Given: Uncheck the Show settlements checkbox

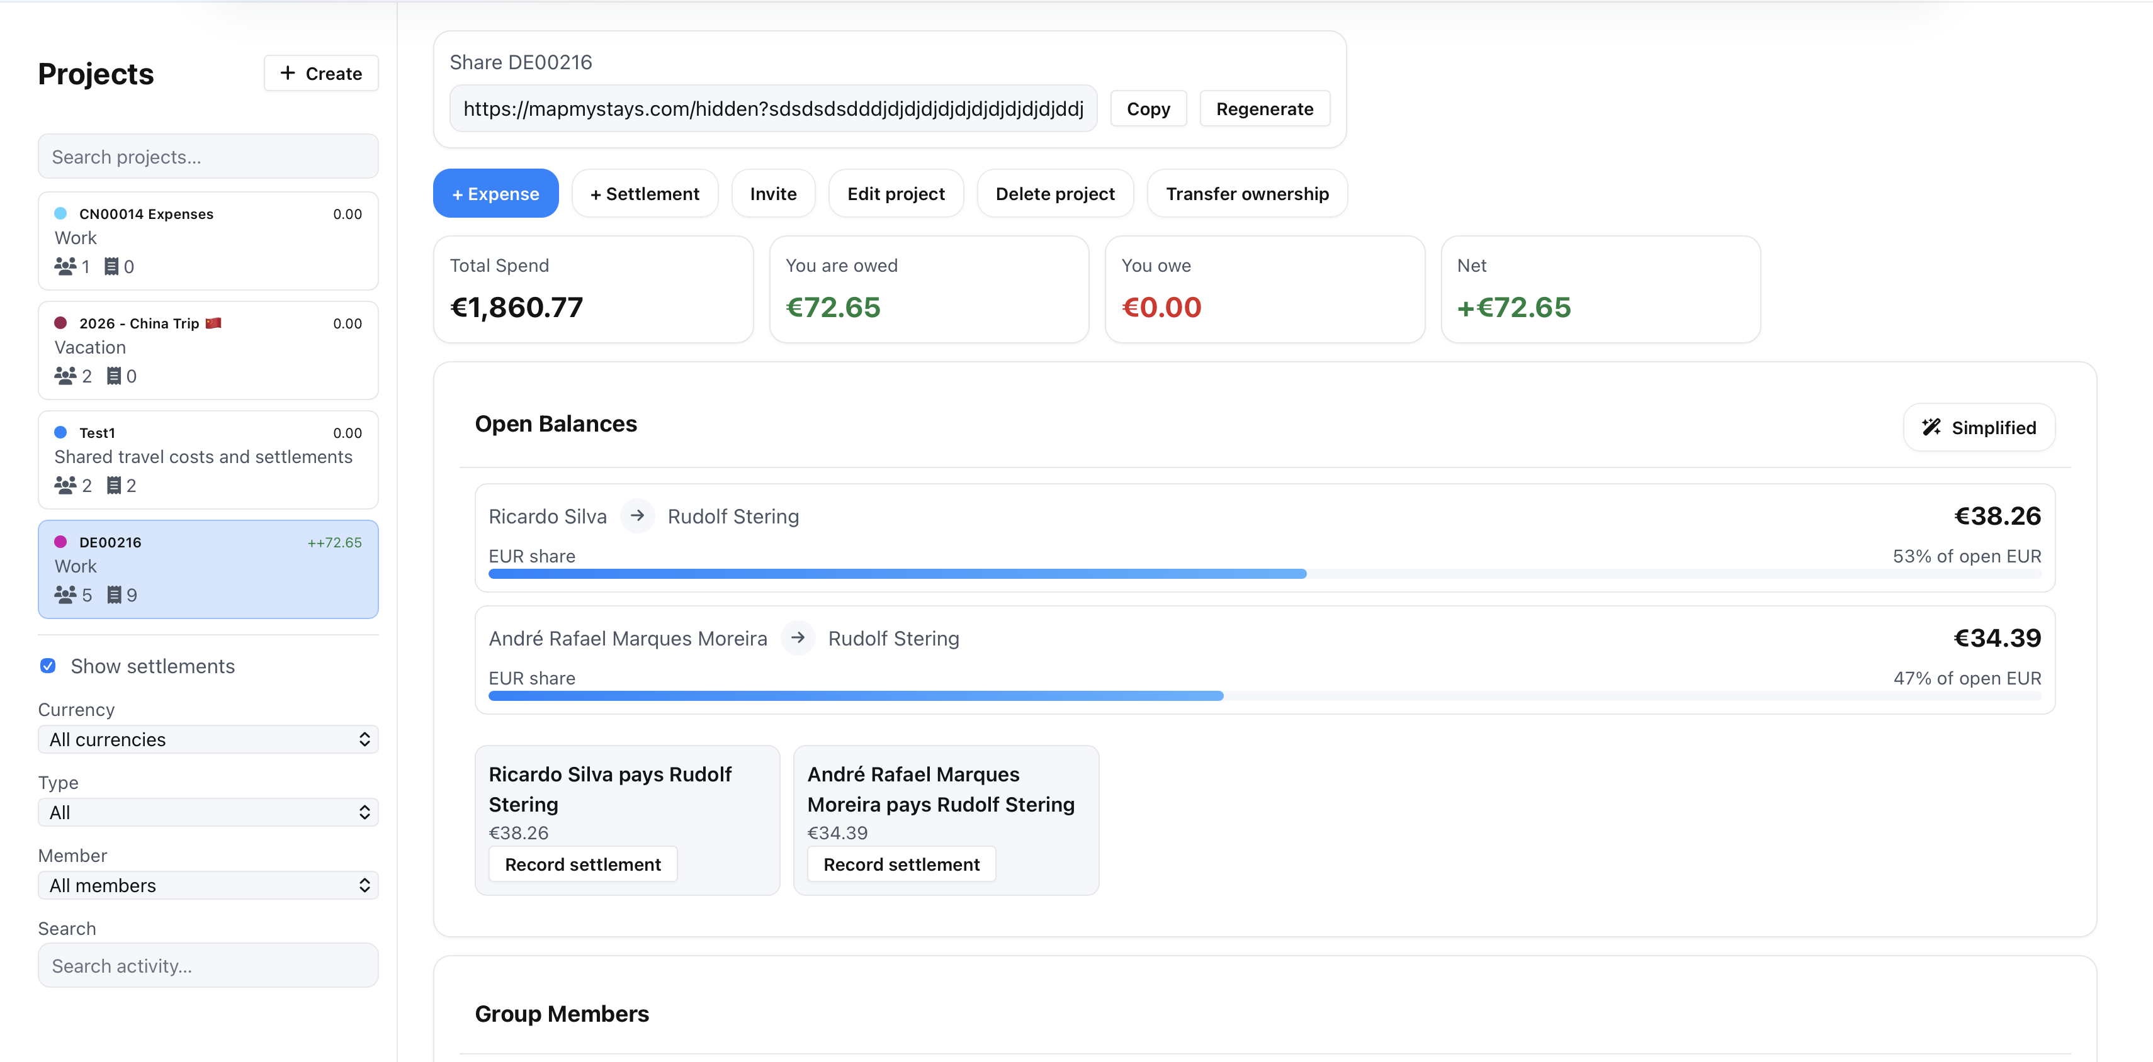Looking at the screenshot, I should [48, 665].
